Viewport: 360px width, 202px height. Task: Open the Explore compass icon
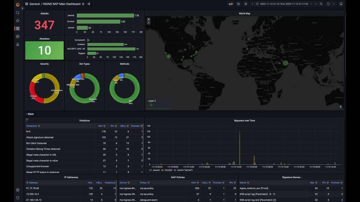pyautogui.click(x=18, y=36)
